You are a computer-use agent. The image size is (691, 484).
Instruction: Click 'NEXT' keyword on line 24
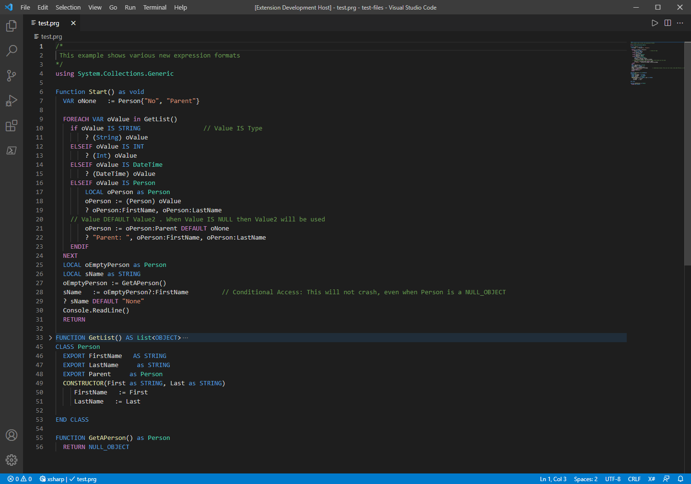tap(70, 256)
